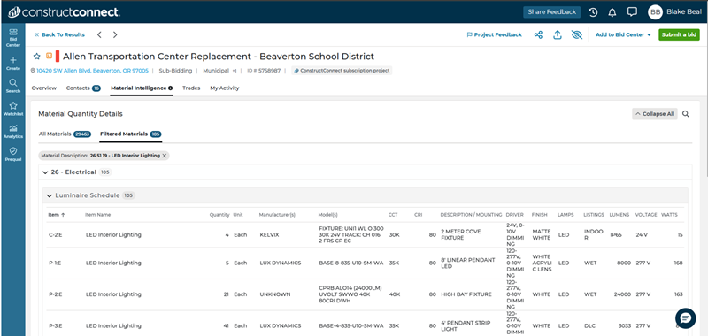
Task: Collapse the Luminaire Schedule section
Action: tap(50, 195)
